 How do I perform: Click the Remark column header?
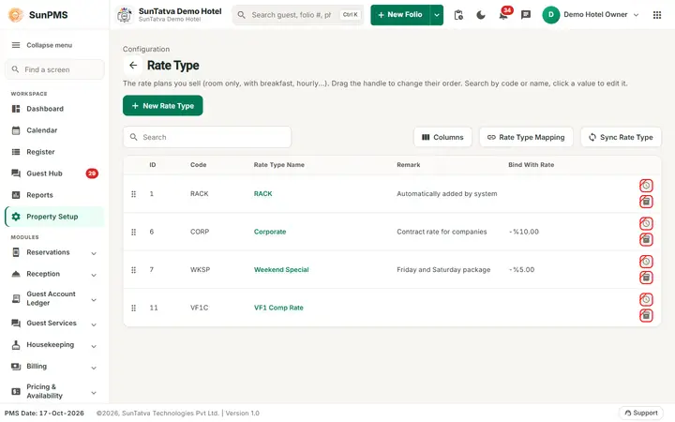[x=409, y=165]
